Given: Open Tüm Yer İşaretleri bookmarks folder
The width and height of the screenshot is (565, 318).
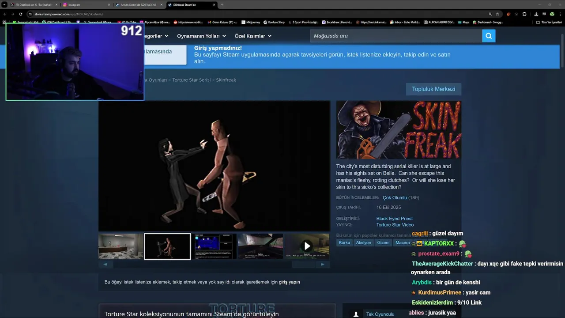Looking at the screenshot, I should (x=549, y=22).
